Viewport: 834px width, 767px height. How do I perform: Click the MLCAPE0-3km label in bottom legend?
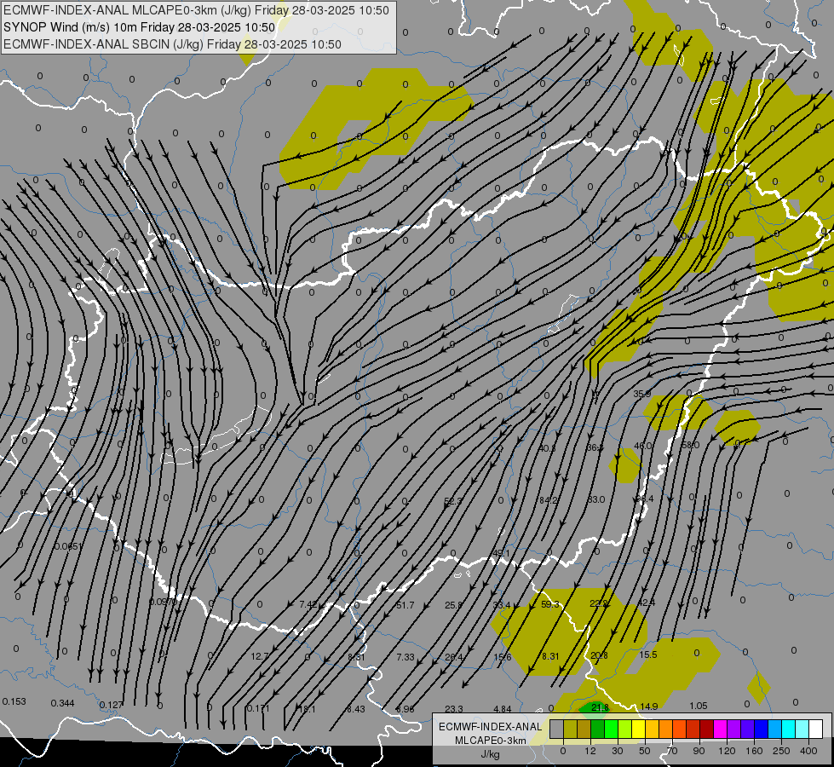pyautogui.click(x=490, y=741)
